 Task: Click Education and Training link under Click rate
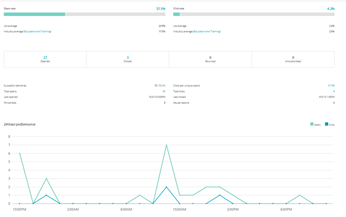point(207,32)
